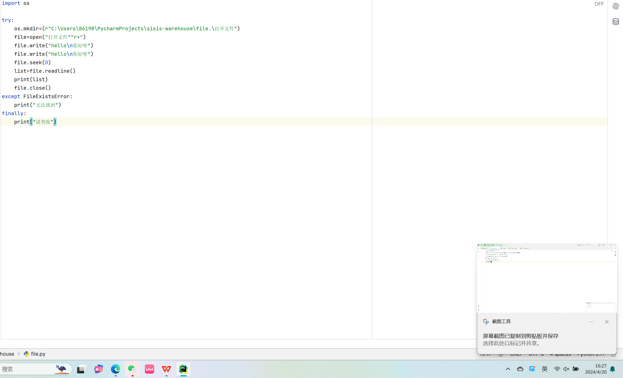Open the Database tool window icon
The width and height of the screenshot is (623, 378).
(616, 22)
